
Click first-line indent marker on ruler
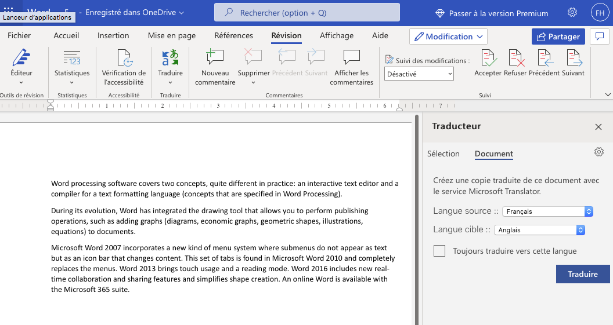click(51, 102)
